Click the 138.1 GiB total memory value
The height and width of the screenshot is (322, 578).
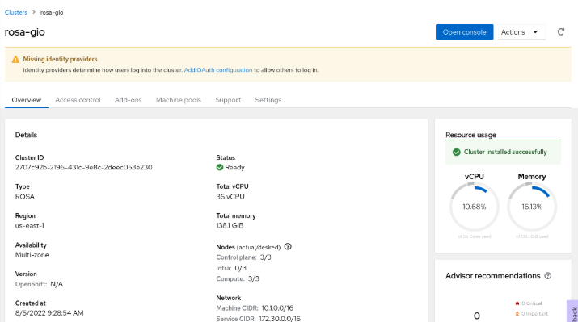pos(230,226)
